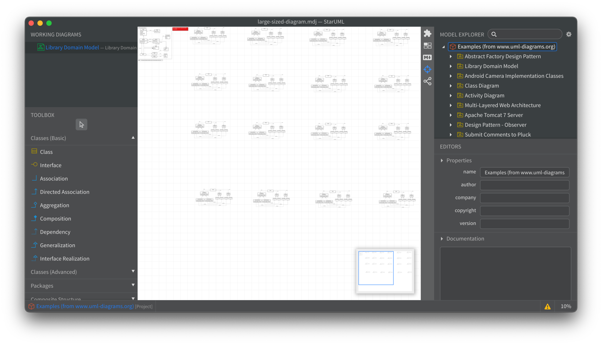Viewport: 602px width, 345px height.
Task: Expand the Apache Tomcat 7 Server node
Action: [x=451, y=115]
